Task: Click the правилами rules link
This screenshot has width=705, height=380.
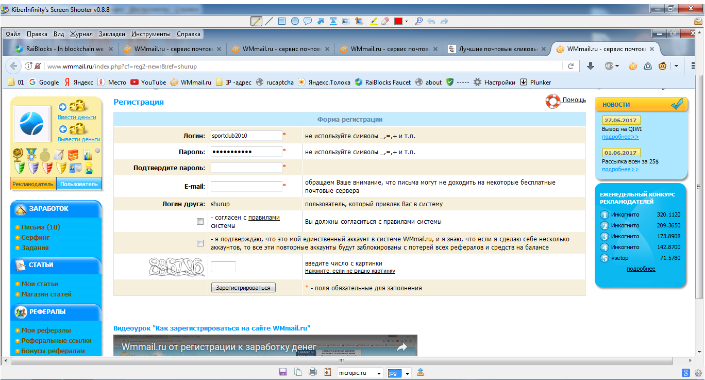Action: (264, 218)
